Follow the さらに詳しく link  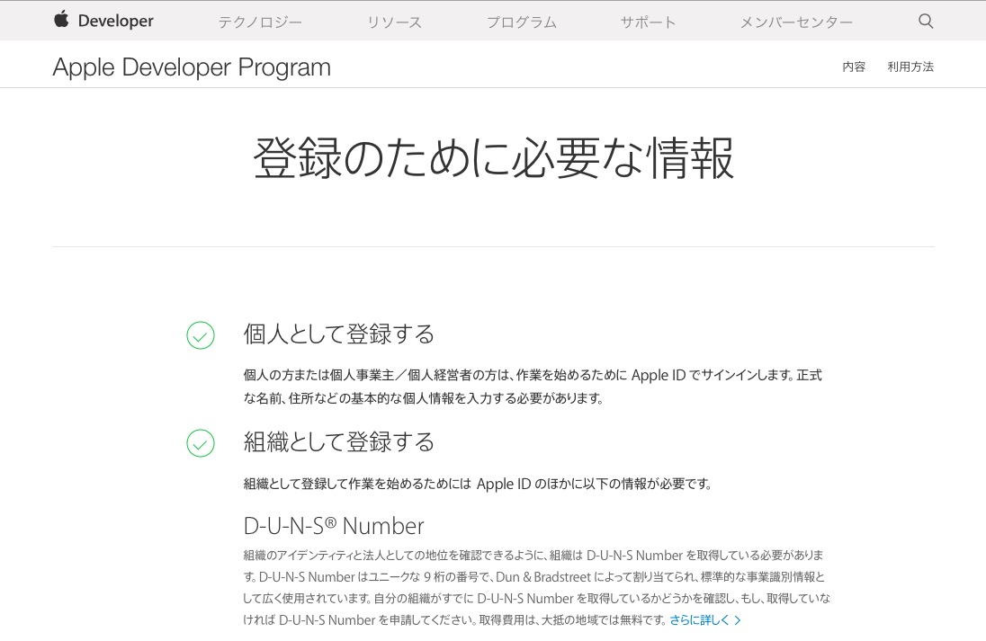pyautogui.click(x=699, y=620)
